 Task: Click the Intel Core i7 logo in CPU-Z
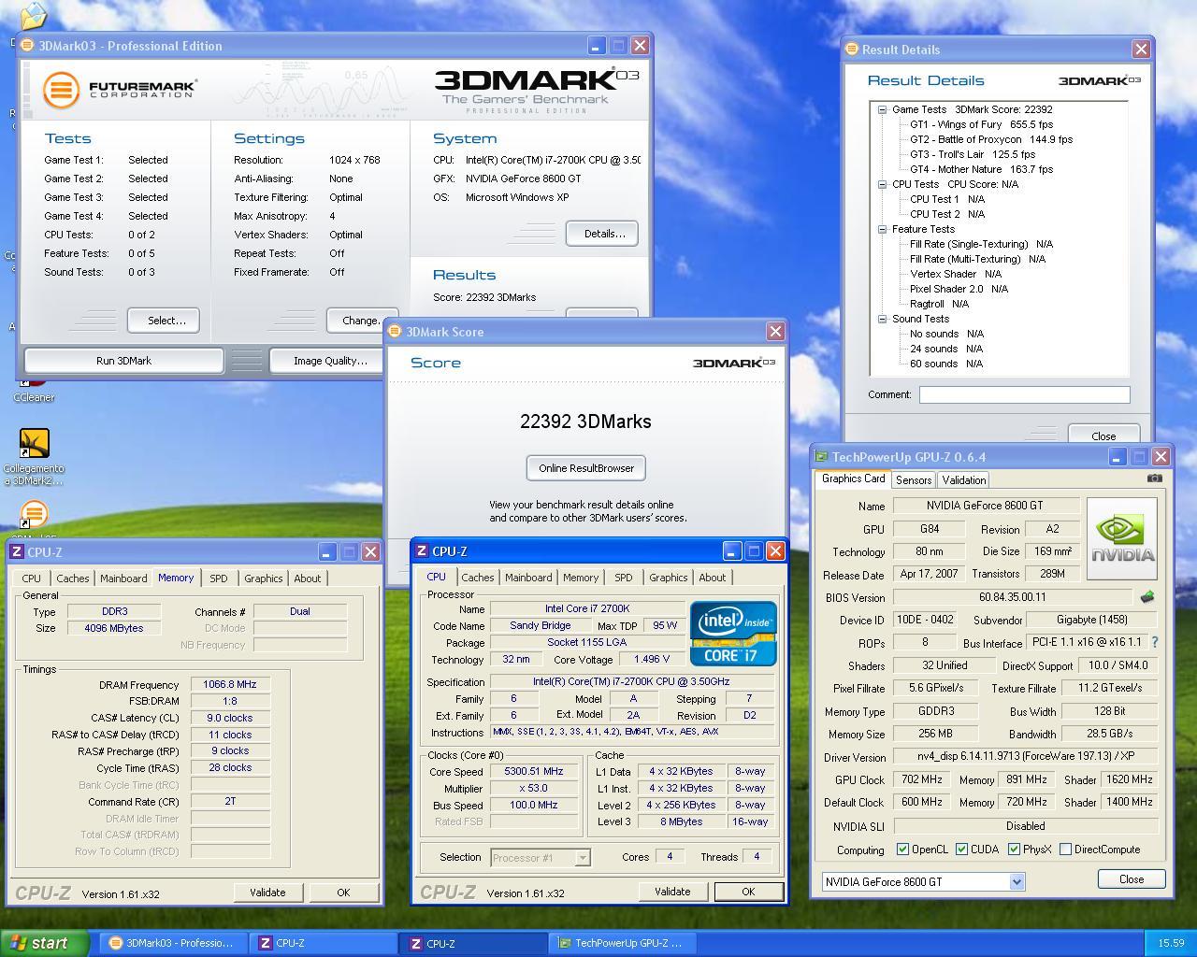coord(733,633)
